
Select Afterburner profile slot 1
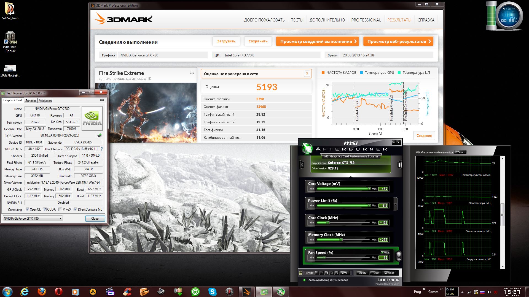click(317, 273)
